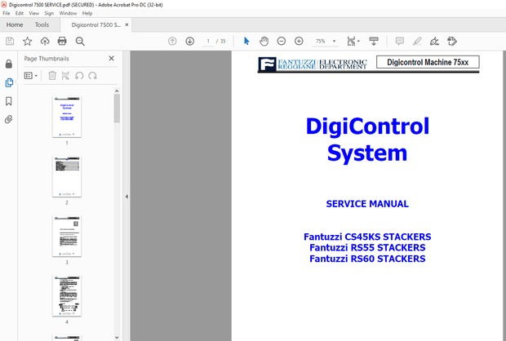This screenshot has height=341, width=506.
Task: Close the Page Thumbnails panel
Action: 112,59
